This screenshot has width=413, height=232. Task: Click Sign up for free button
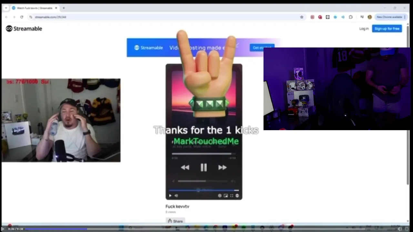tap(387, 29)
